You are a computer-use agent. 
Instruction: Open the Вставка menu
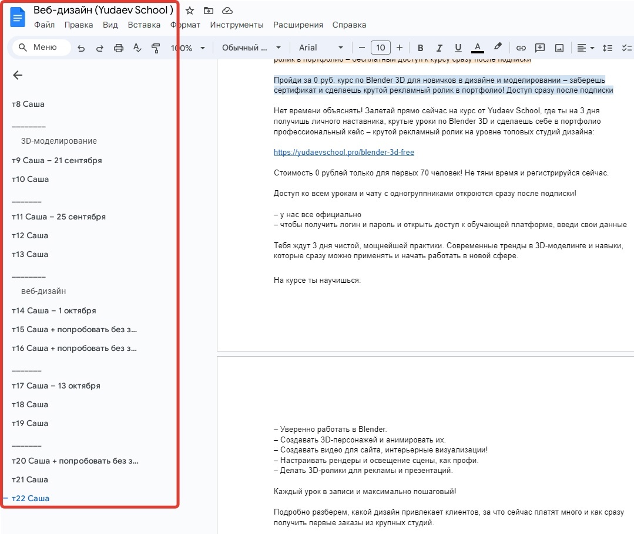point(144,25)
